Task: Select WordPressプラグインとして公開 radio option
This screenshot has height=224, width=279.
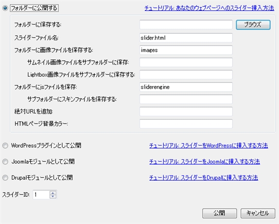Action: [x=5, y=146]
